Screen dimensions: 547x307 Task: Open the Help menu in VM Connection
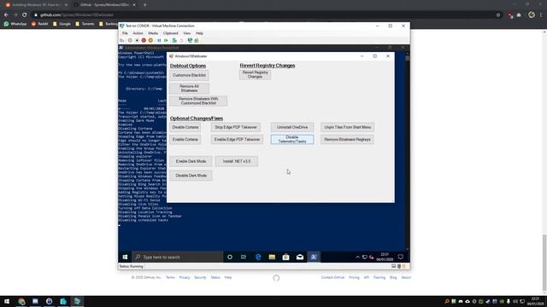point(199,33)
